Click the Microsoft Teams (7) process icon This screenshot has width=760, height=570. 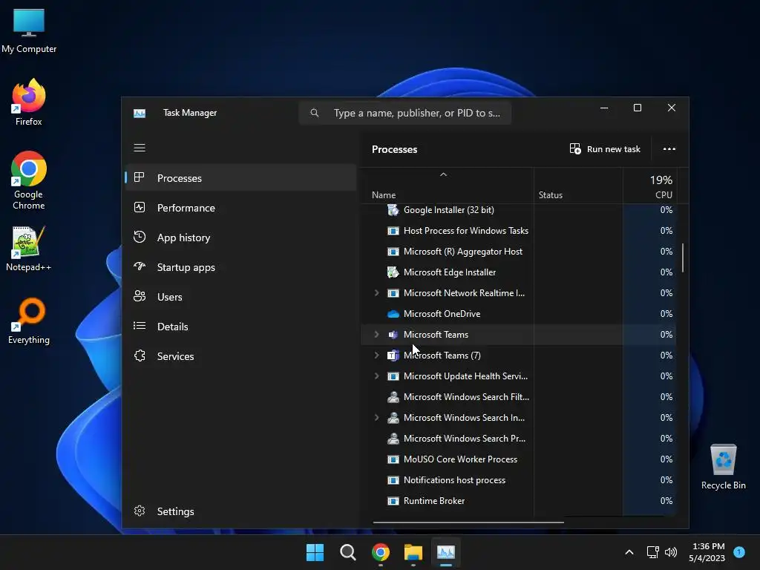(x=393, y=356)
